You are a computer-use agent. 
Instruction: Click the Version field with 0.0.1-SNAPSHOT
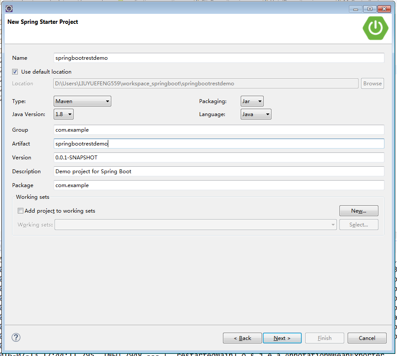[x=219, y=158]
